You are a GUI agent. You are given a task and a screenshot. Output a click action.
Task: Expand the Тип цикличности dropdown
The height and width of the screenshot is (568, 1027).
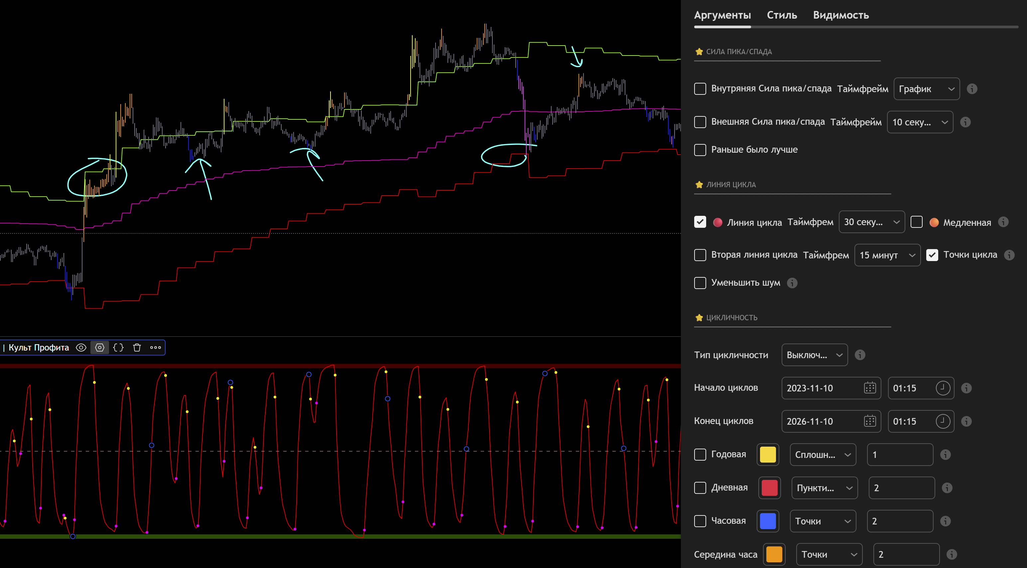point(814,355)
